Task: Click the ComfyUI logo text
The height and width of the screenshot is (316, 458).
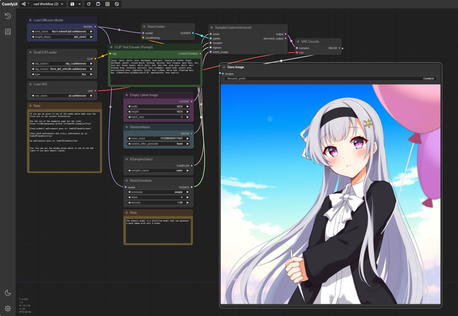Action: [10, 4]
